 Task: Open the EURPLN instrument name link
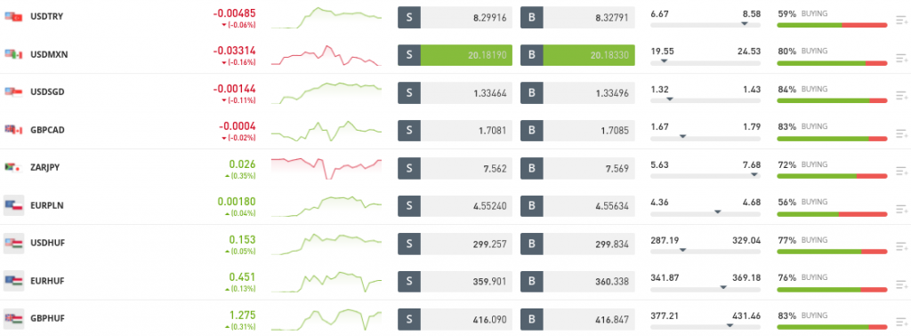(x=45, y=204)
